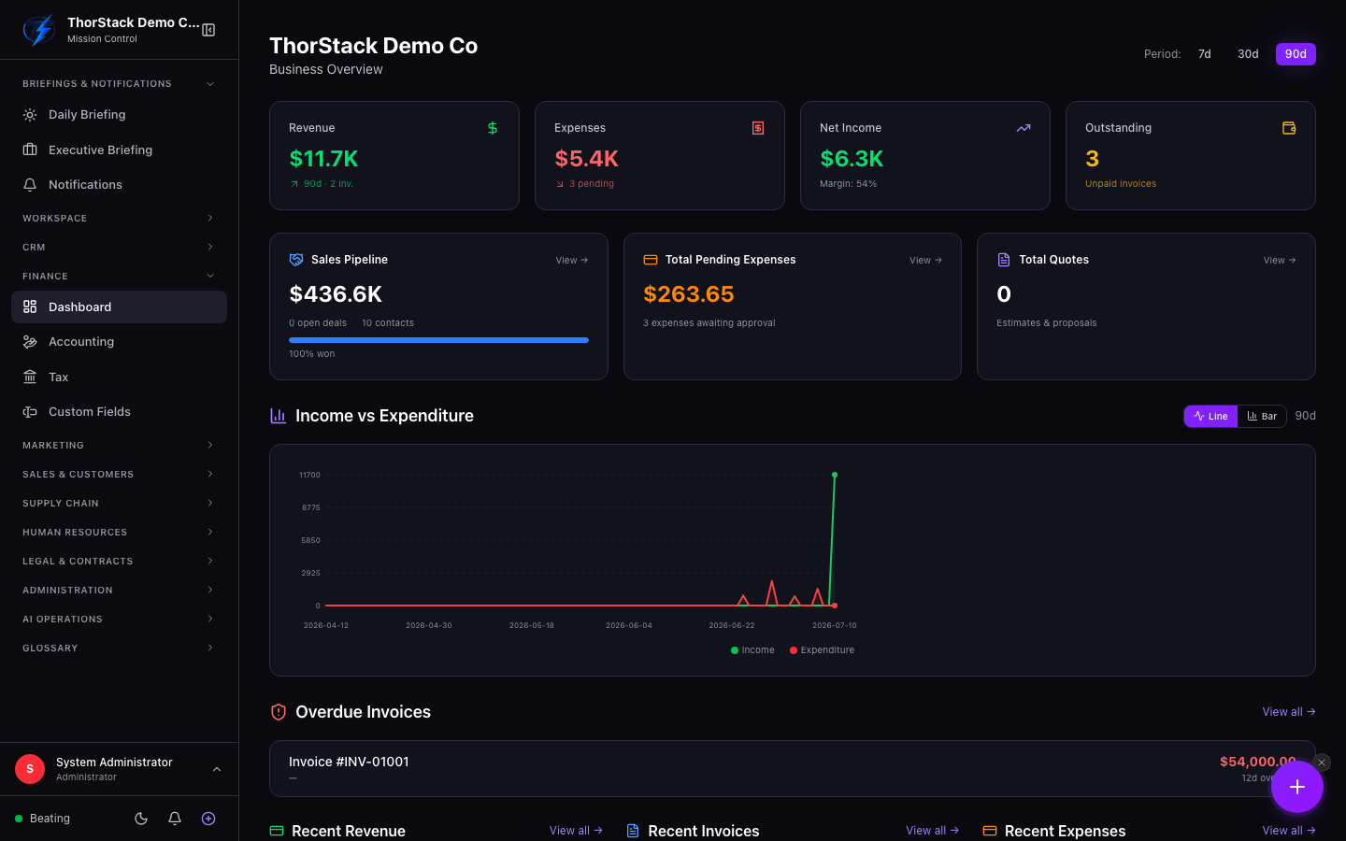
Task: Switch period to 30d
Action: pos(1248,54)
